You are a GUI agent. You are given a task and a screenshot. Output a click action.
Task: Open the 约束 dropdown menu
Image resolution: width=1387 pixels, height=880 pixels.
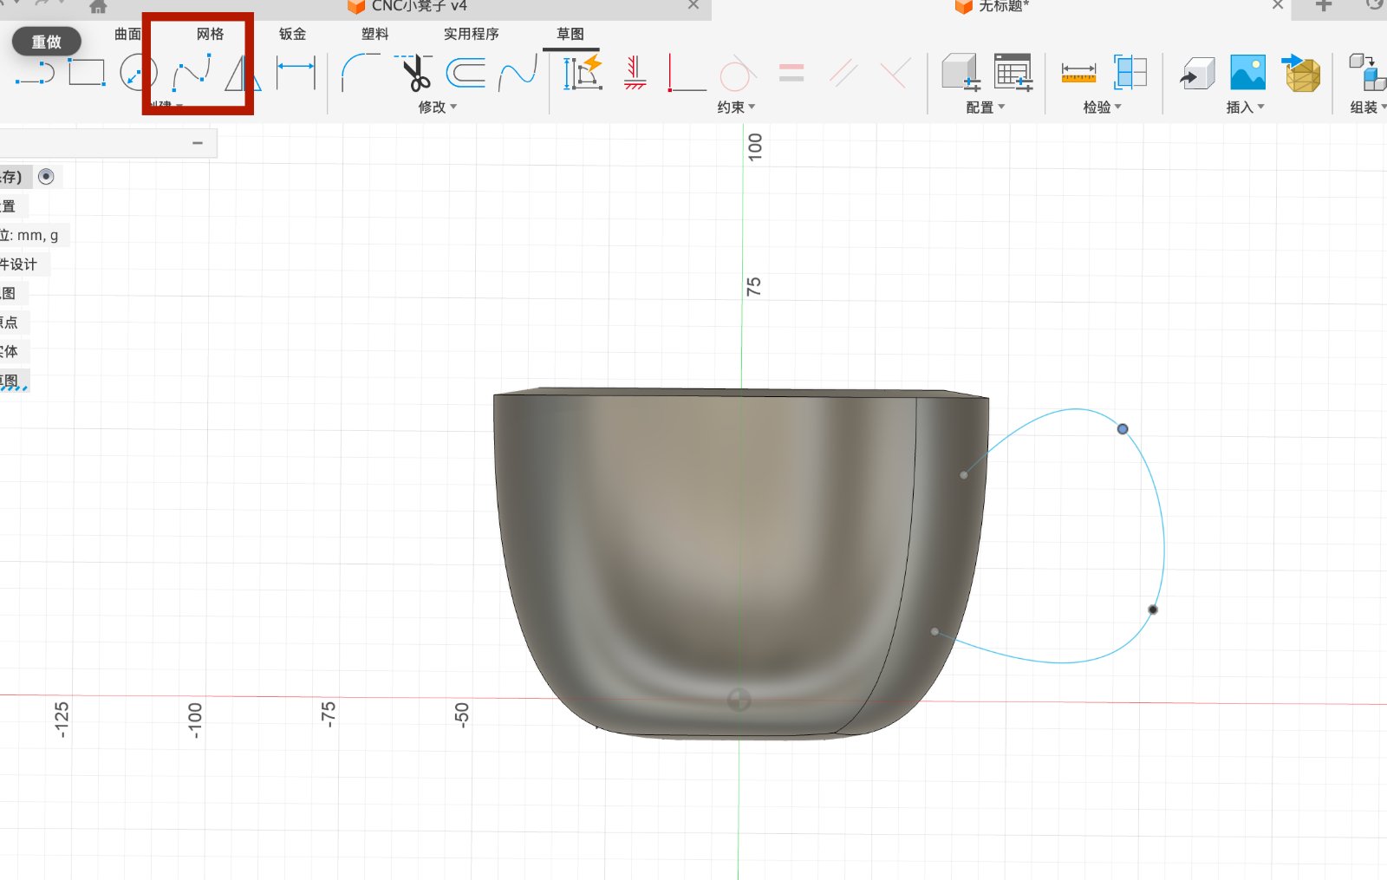[x=734, y=107]
